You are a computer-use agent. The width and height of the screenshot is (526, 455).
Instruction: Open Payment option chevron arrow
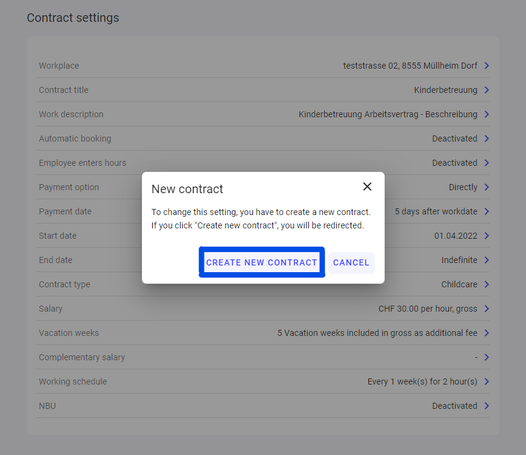click(487, 187)
